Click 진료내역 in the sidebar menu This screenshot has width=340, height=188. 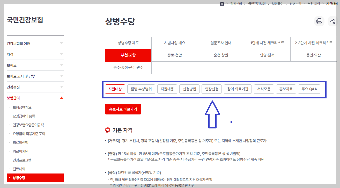click(x=24, y=169)
